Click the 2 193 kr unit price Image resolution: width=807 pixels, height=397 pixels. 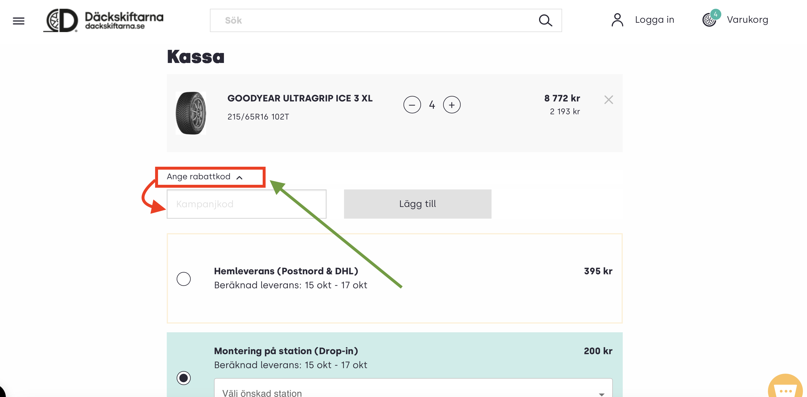(x=564, y=111)
